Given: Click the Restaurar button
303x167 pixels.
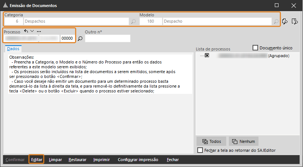Looking at the screenshot, I should (x=78, y=160).
